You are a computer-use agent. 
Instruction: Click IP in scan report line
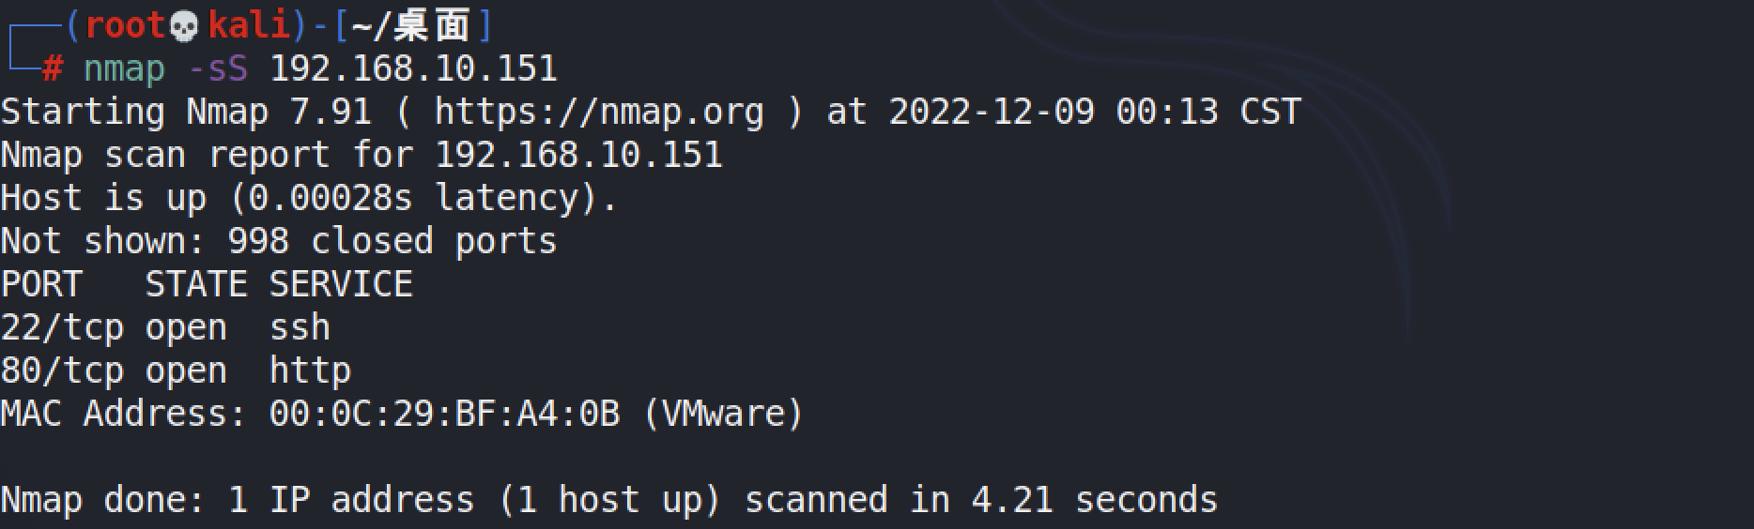[x=578, y=155]
